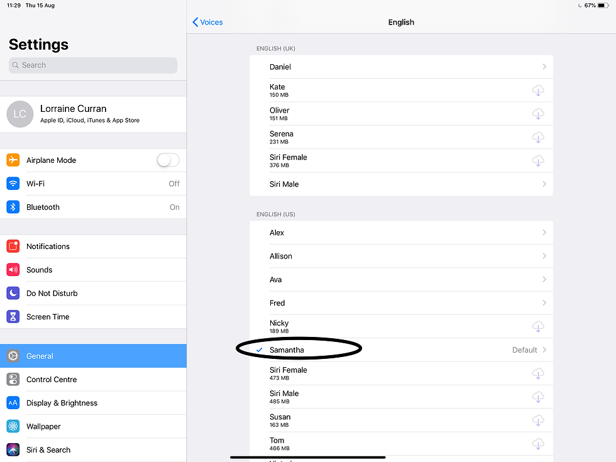Tap the Siri & Search icon
616x462 pixels.
coord(13,450)
